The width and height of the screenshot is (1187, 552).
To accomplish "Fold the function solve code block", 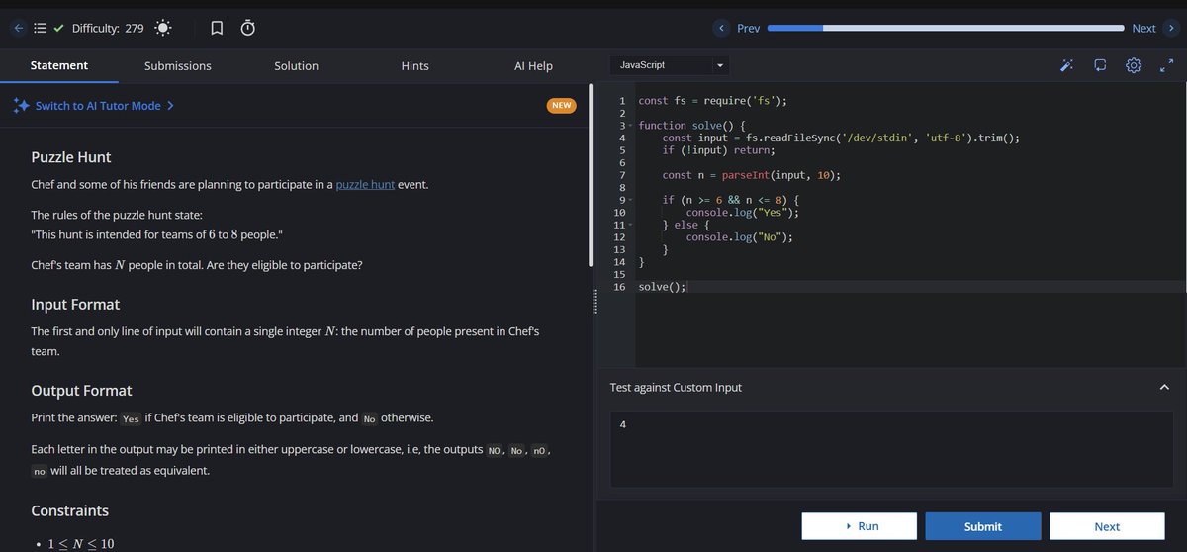I will (632, 126).
